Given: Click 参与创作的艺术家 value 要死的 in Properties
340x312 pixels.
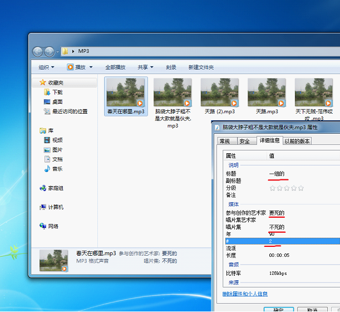Looking at the screenshot, I should point(277,213).
